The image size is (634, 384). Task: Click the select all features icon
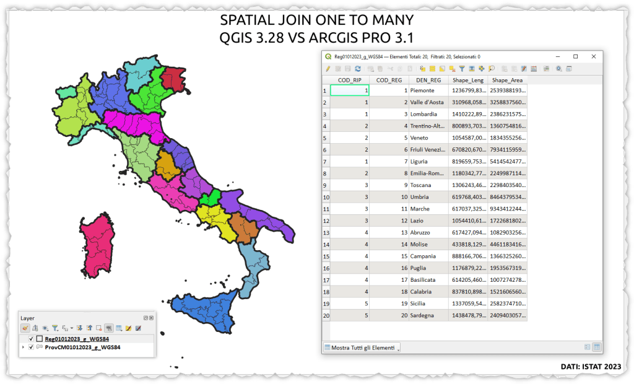pos(432,69)
